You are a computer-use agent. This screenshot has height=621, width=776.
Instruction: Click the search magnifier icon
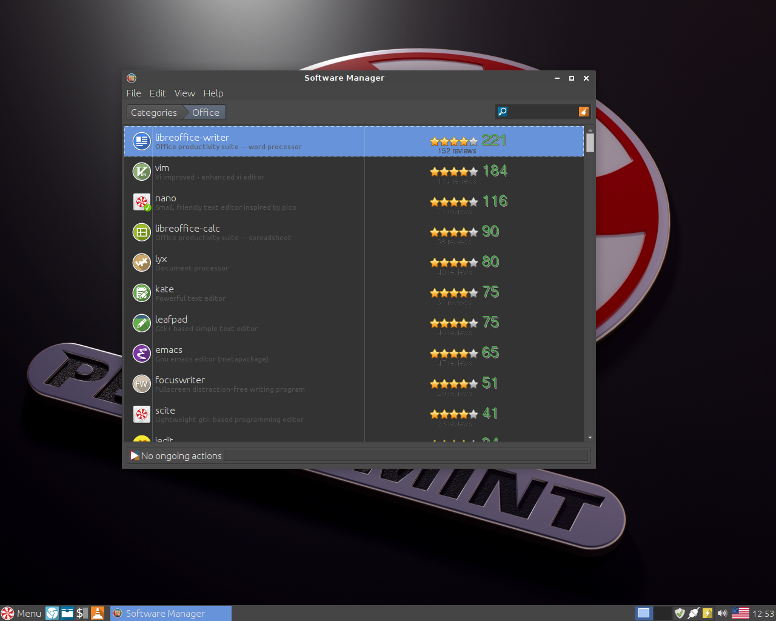pos(503,112)
